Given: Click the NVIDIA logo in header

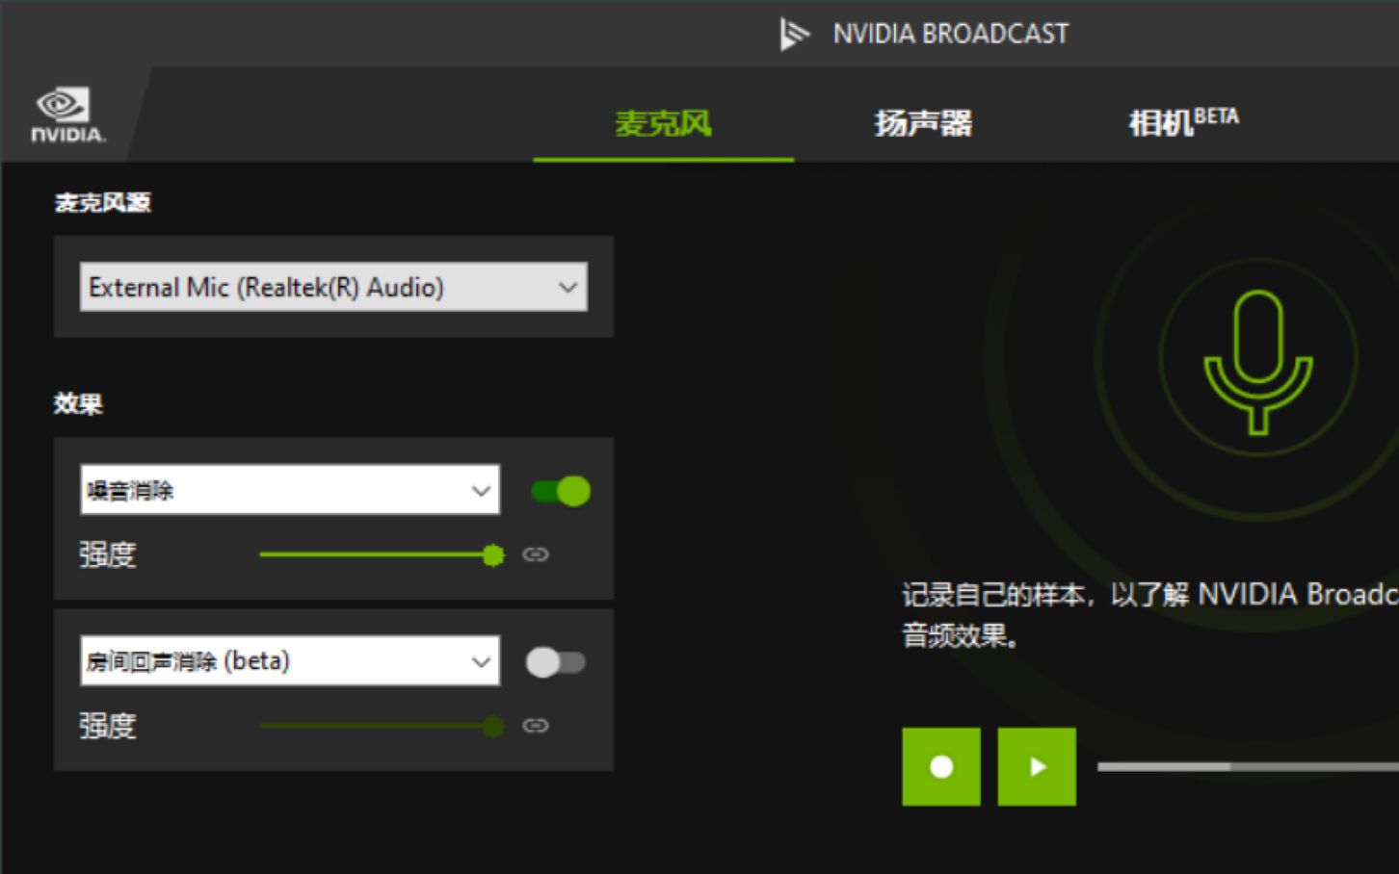Looking at the screenshot, I should tap(67, 116).
